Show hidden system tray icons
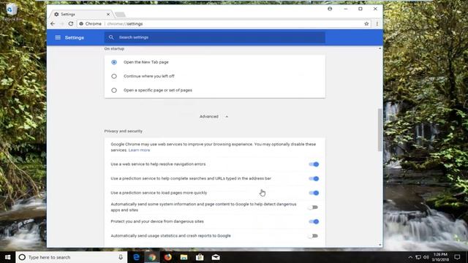Image resolution: width=468 pixels, height=263 pixels. 410,257
